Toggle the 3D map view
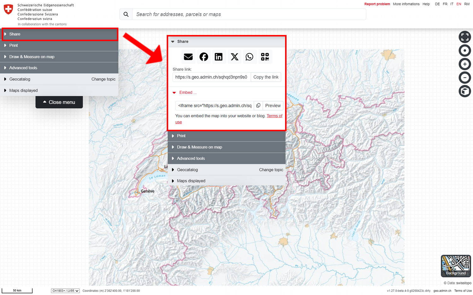The image size is (473, 295). pyautogui.click(x=464, y=91)
